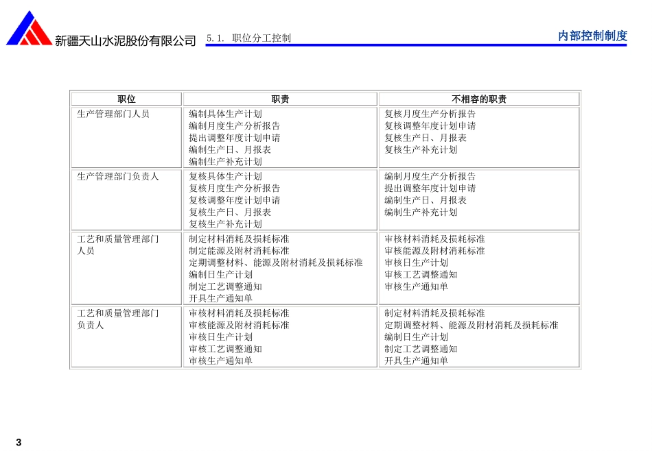Select 审核材料消耗及损耗标准 in 工艺和质量管理部门人员 incompatible duties
Viewport: 652px width, 451px height.
click(x=434, y=239)
